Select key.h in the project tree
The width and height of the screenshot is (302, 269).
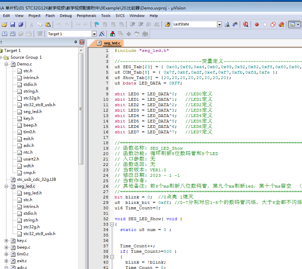[x=29, y=118]
